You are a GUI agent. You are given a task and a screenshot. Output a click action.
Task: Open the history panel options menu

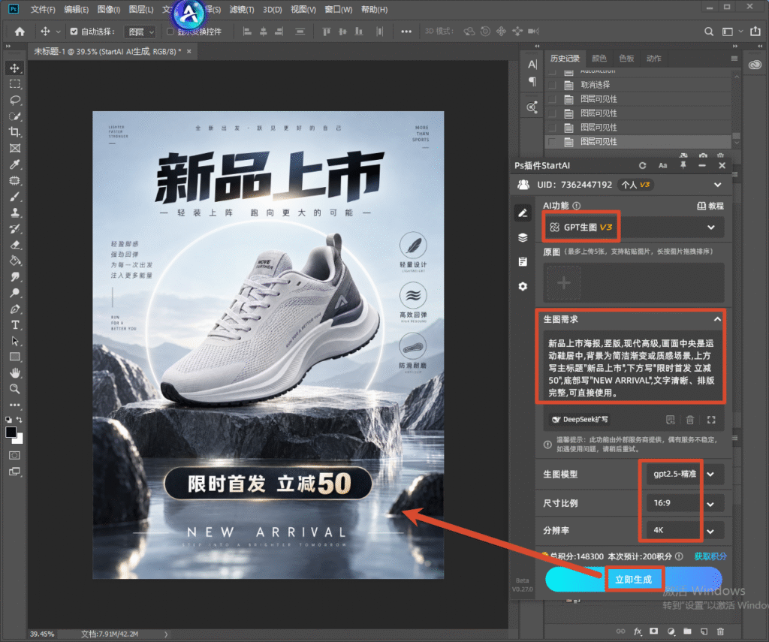pos(734,59)
